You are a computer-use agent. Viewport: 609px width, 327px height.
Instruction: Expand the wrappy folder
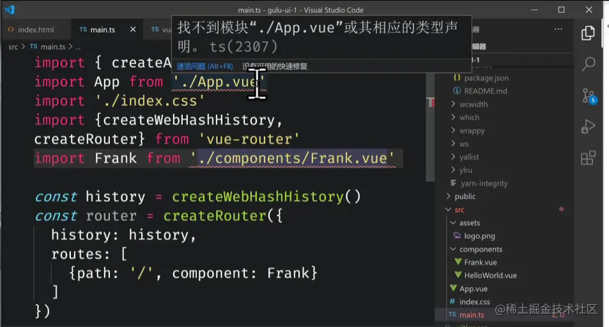point(472,131)
